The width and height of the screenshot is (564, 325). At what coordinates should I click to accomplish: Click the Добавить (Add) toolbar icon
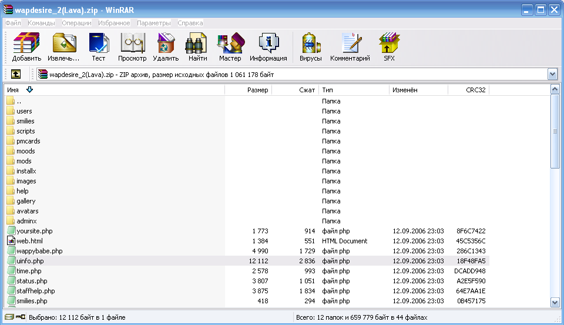coord(26,47)
